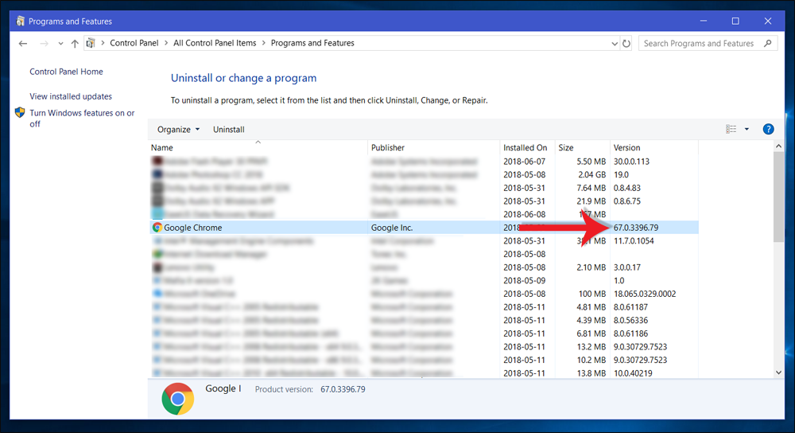Click version 0.8.4.83 cell
Screen dimensions: 795x433
click(x=627, y=188)
